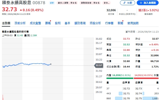Image resolution: width=161 pixels, height=100 pixels.
Task: Open the 籌碼 tab
Action: click(48, 23)
